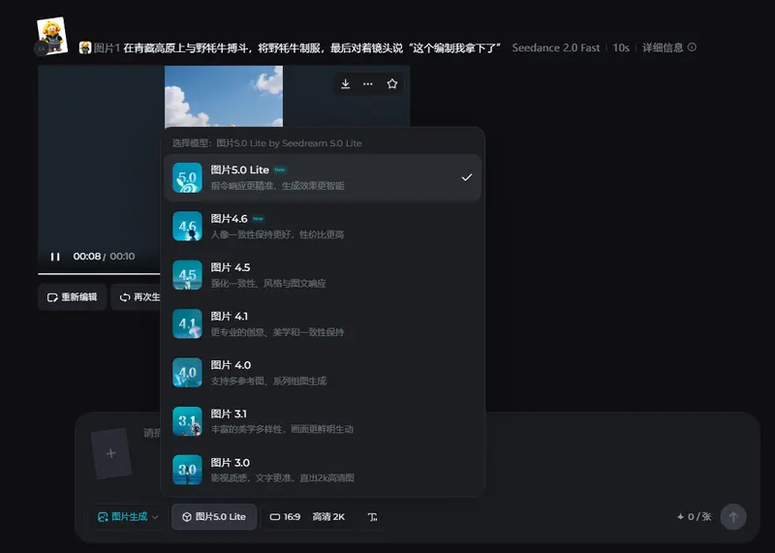Click the 00:08 / 00:10 time display
775x553 pixels.
pos(104,257)
